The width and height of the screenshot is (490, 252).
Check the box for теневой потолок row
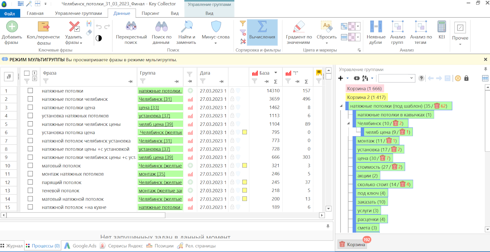30,190
